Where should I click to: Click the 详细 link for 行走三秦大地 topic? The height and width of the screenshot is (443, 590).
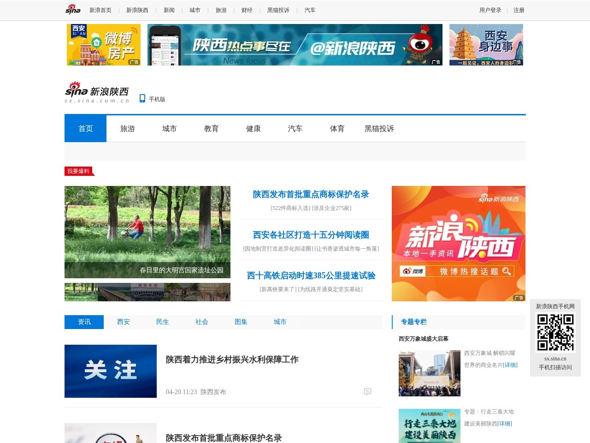pyautogui.click(x=506, y=423)
